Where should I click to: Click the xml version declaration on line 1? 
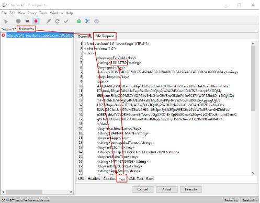point(117,44)
